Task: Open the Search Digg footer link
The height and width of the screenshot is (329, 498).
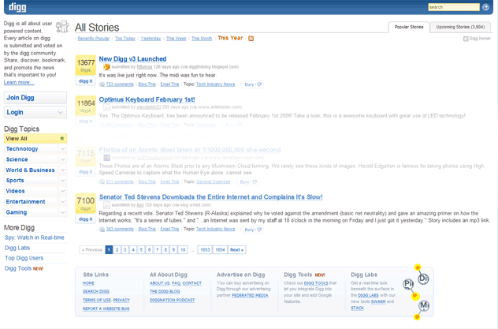Action: tap(96, 291)
